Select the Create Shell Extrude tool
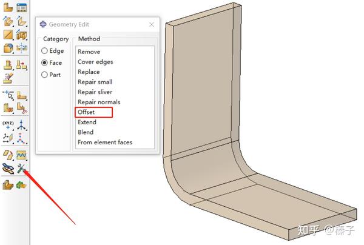The image size is (364, 245). click(22, 21)
